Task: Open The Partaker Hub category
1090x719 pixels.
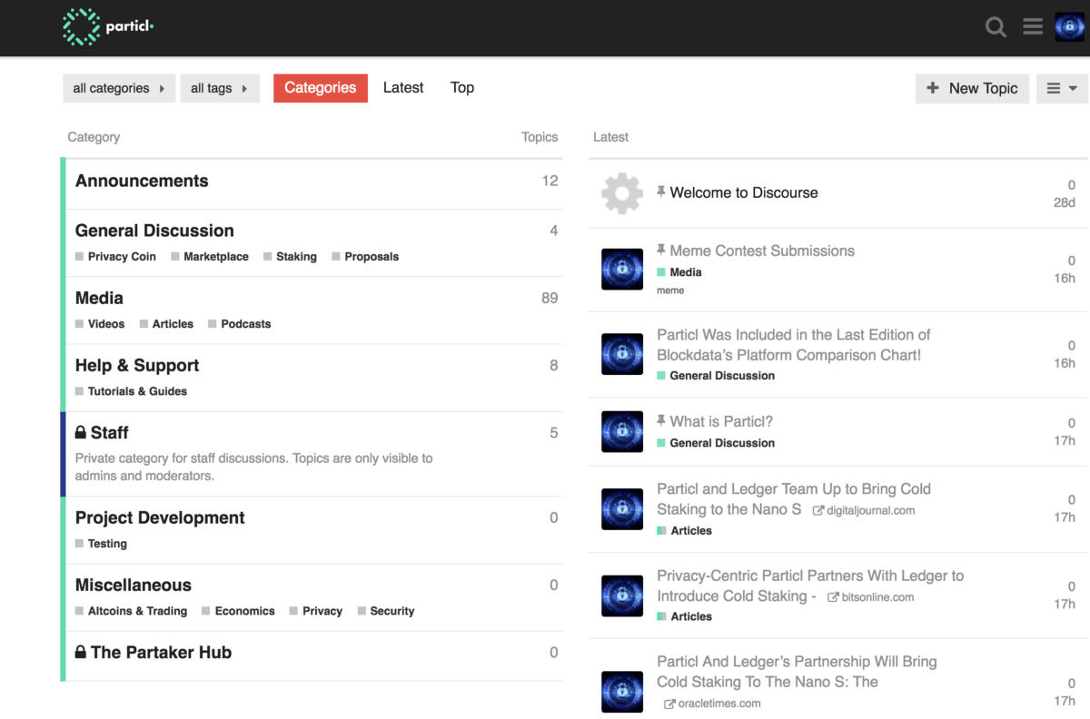Action: 161,652
